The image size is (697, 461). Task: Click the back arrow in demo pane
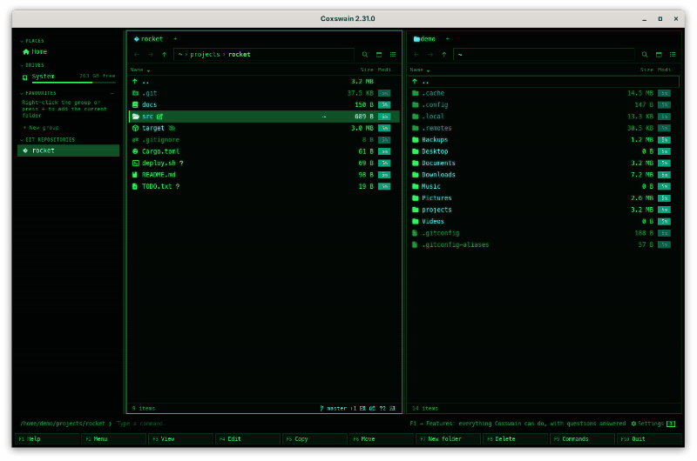point(416,55)
